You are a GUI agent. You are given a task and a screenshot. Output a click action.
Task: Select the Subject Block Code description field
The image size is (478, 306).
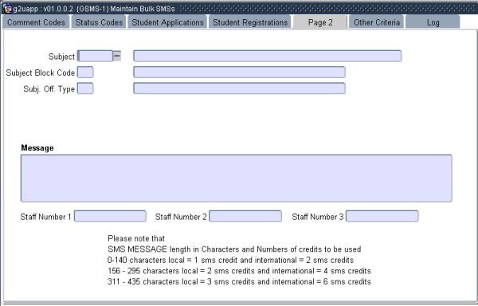[x=239, y=73]
